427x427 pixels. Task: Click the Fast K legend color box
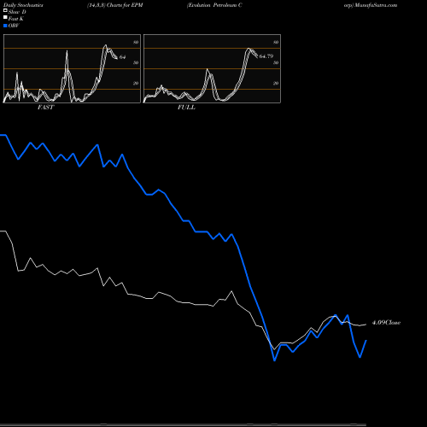coord(5,17)
